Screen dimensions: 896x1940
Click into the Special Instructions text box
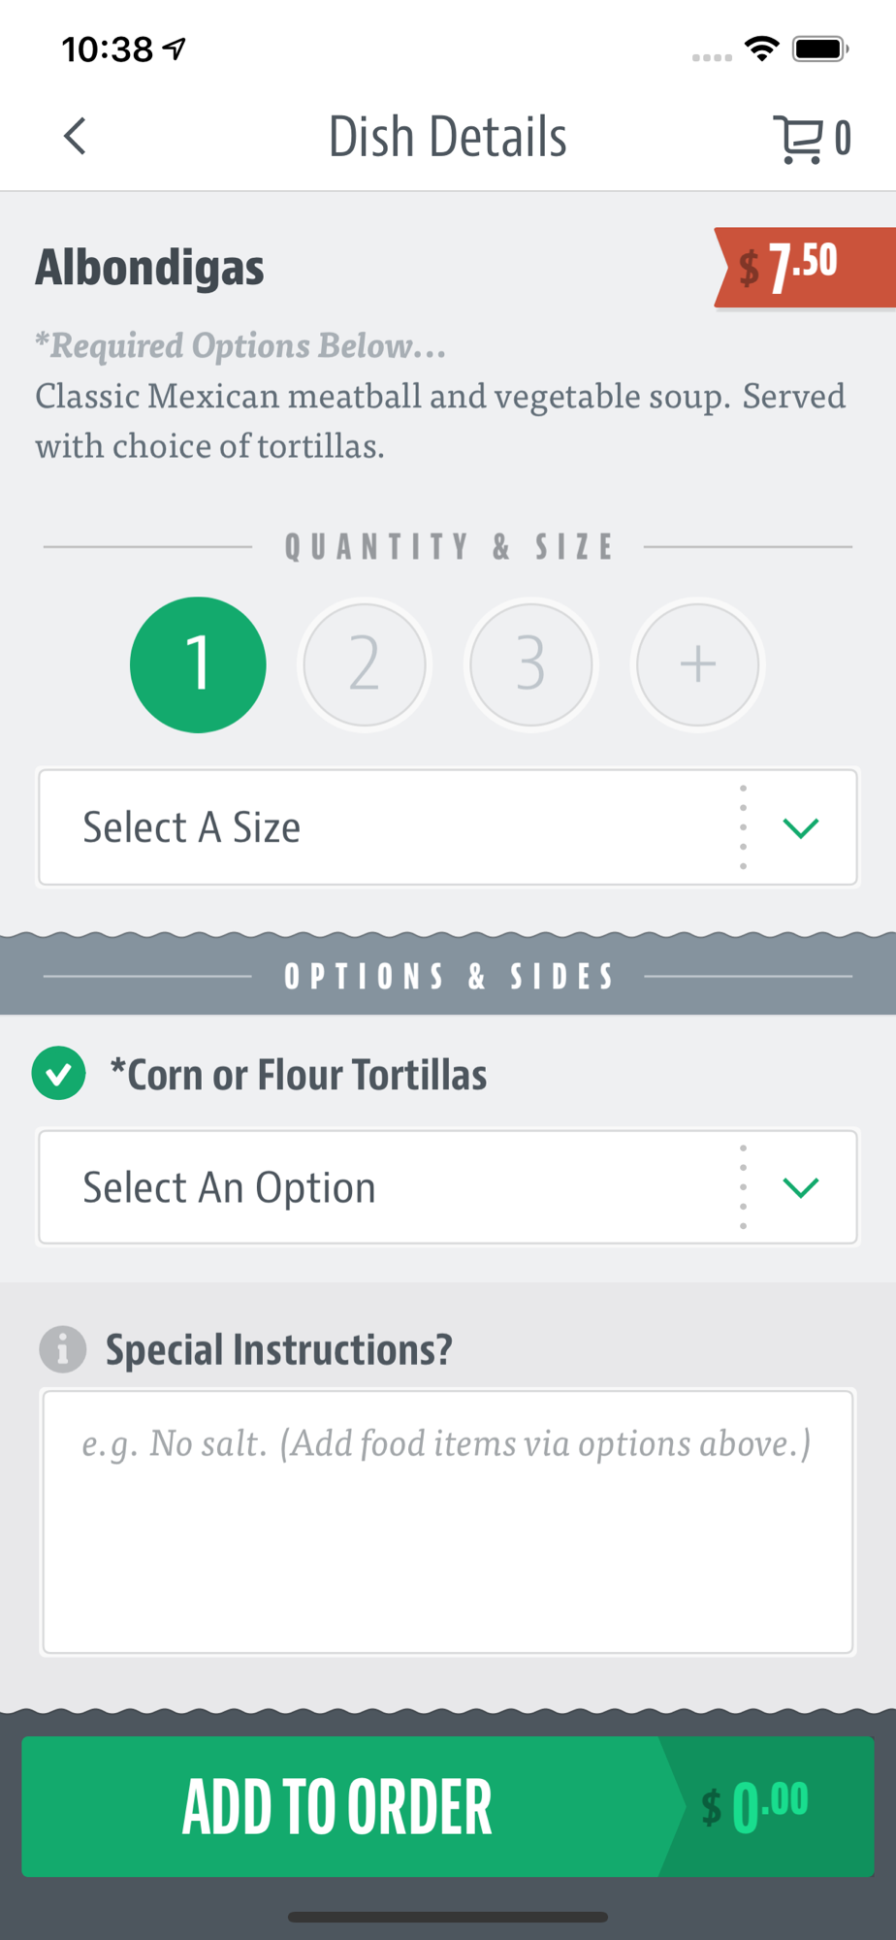coord(448,1522)
